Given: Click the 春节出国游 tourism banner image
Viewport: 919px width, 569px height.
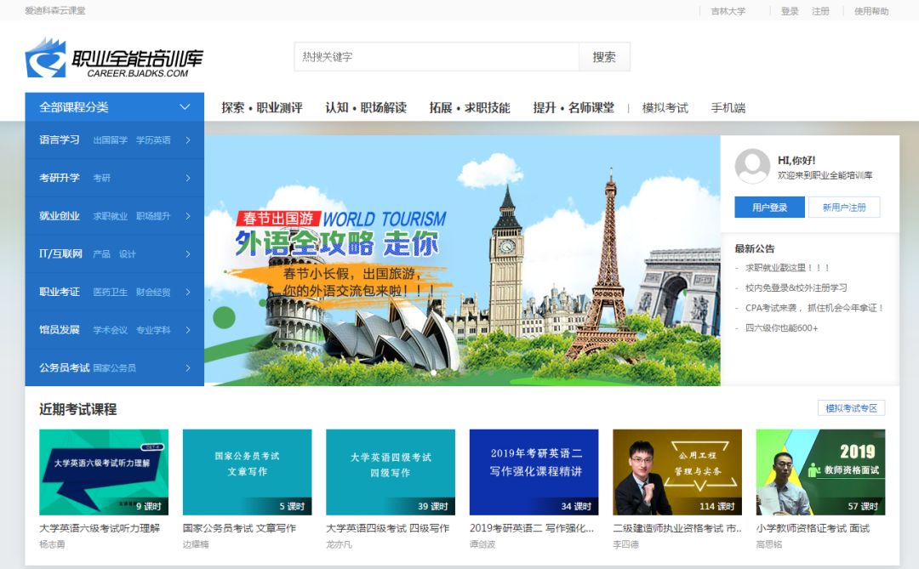Looking at the screenshot, I should tap(462, 260).
